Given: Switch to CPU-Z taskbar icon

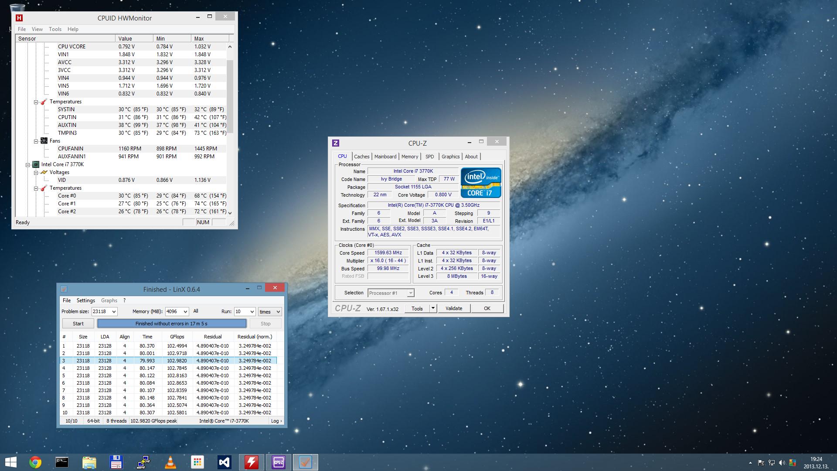Looking at the screenshot, I should [279, 462].
